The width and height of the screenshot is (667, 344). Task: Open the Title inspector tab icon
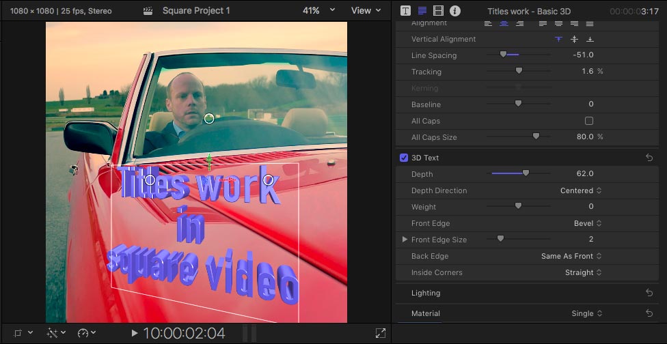pos(405,11)
